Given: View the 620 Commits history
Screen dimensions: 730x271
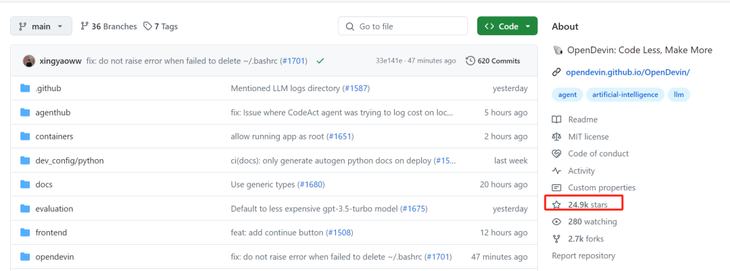Looking at the screenshot, I should pyautogui.click(x=493, y=61).
